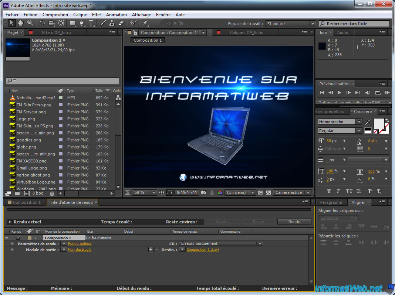The image size is (395, 295).
Task: Select the Puppet Pin tool
Action: pyautogui.click(x=145, y=23)
